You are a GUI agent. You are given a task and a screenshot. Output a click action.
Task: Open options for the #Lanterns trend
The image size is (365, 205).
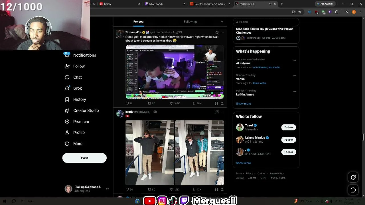[294, 60]
